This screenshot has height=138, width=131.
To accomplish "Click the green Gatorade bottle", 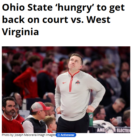I will tap(91, 119).
